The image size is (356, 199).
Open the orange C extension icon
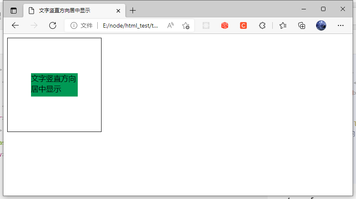pyautogui.click(x=243, y=25)
